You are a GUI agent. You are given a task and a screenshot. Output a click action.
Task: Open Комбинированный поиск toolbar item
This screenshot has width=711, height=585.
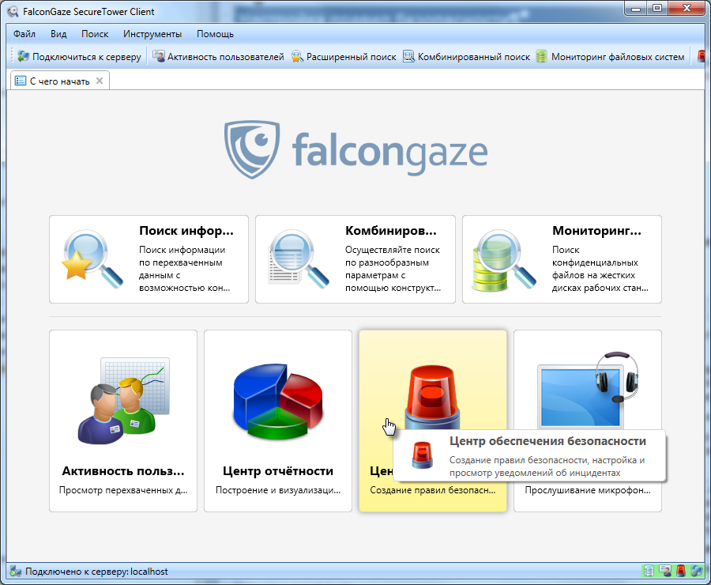coord(467,57)
